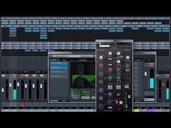Click the upper green HMF gain knob

point(101,74)
